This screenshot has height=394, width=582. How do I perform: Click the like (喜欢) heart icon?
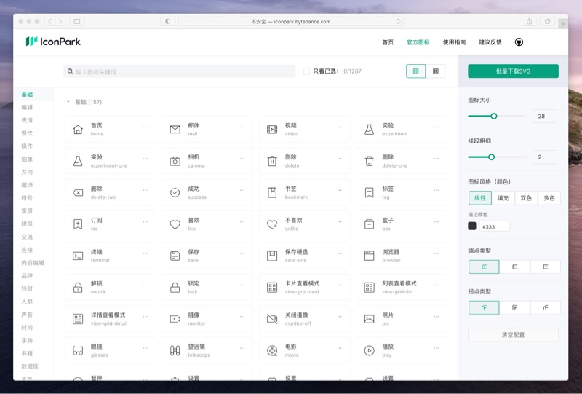pyautogui.click(x=175, y=224)
